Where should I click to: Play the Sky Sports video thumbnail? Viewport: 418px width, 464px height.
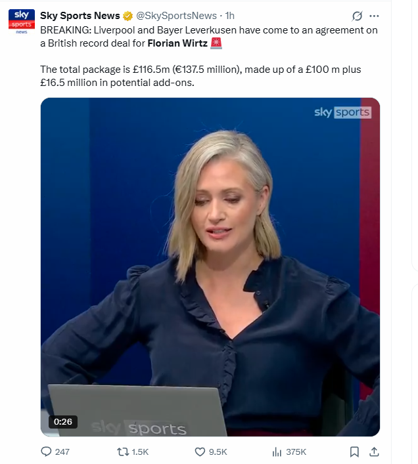210,267
